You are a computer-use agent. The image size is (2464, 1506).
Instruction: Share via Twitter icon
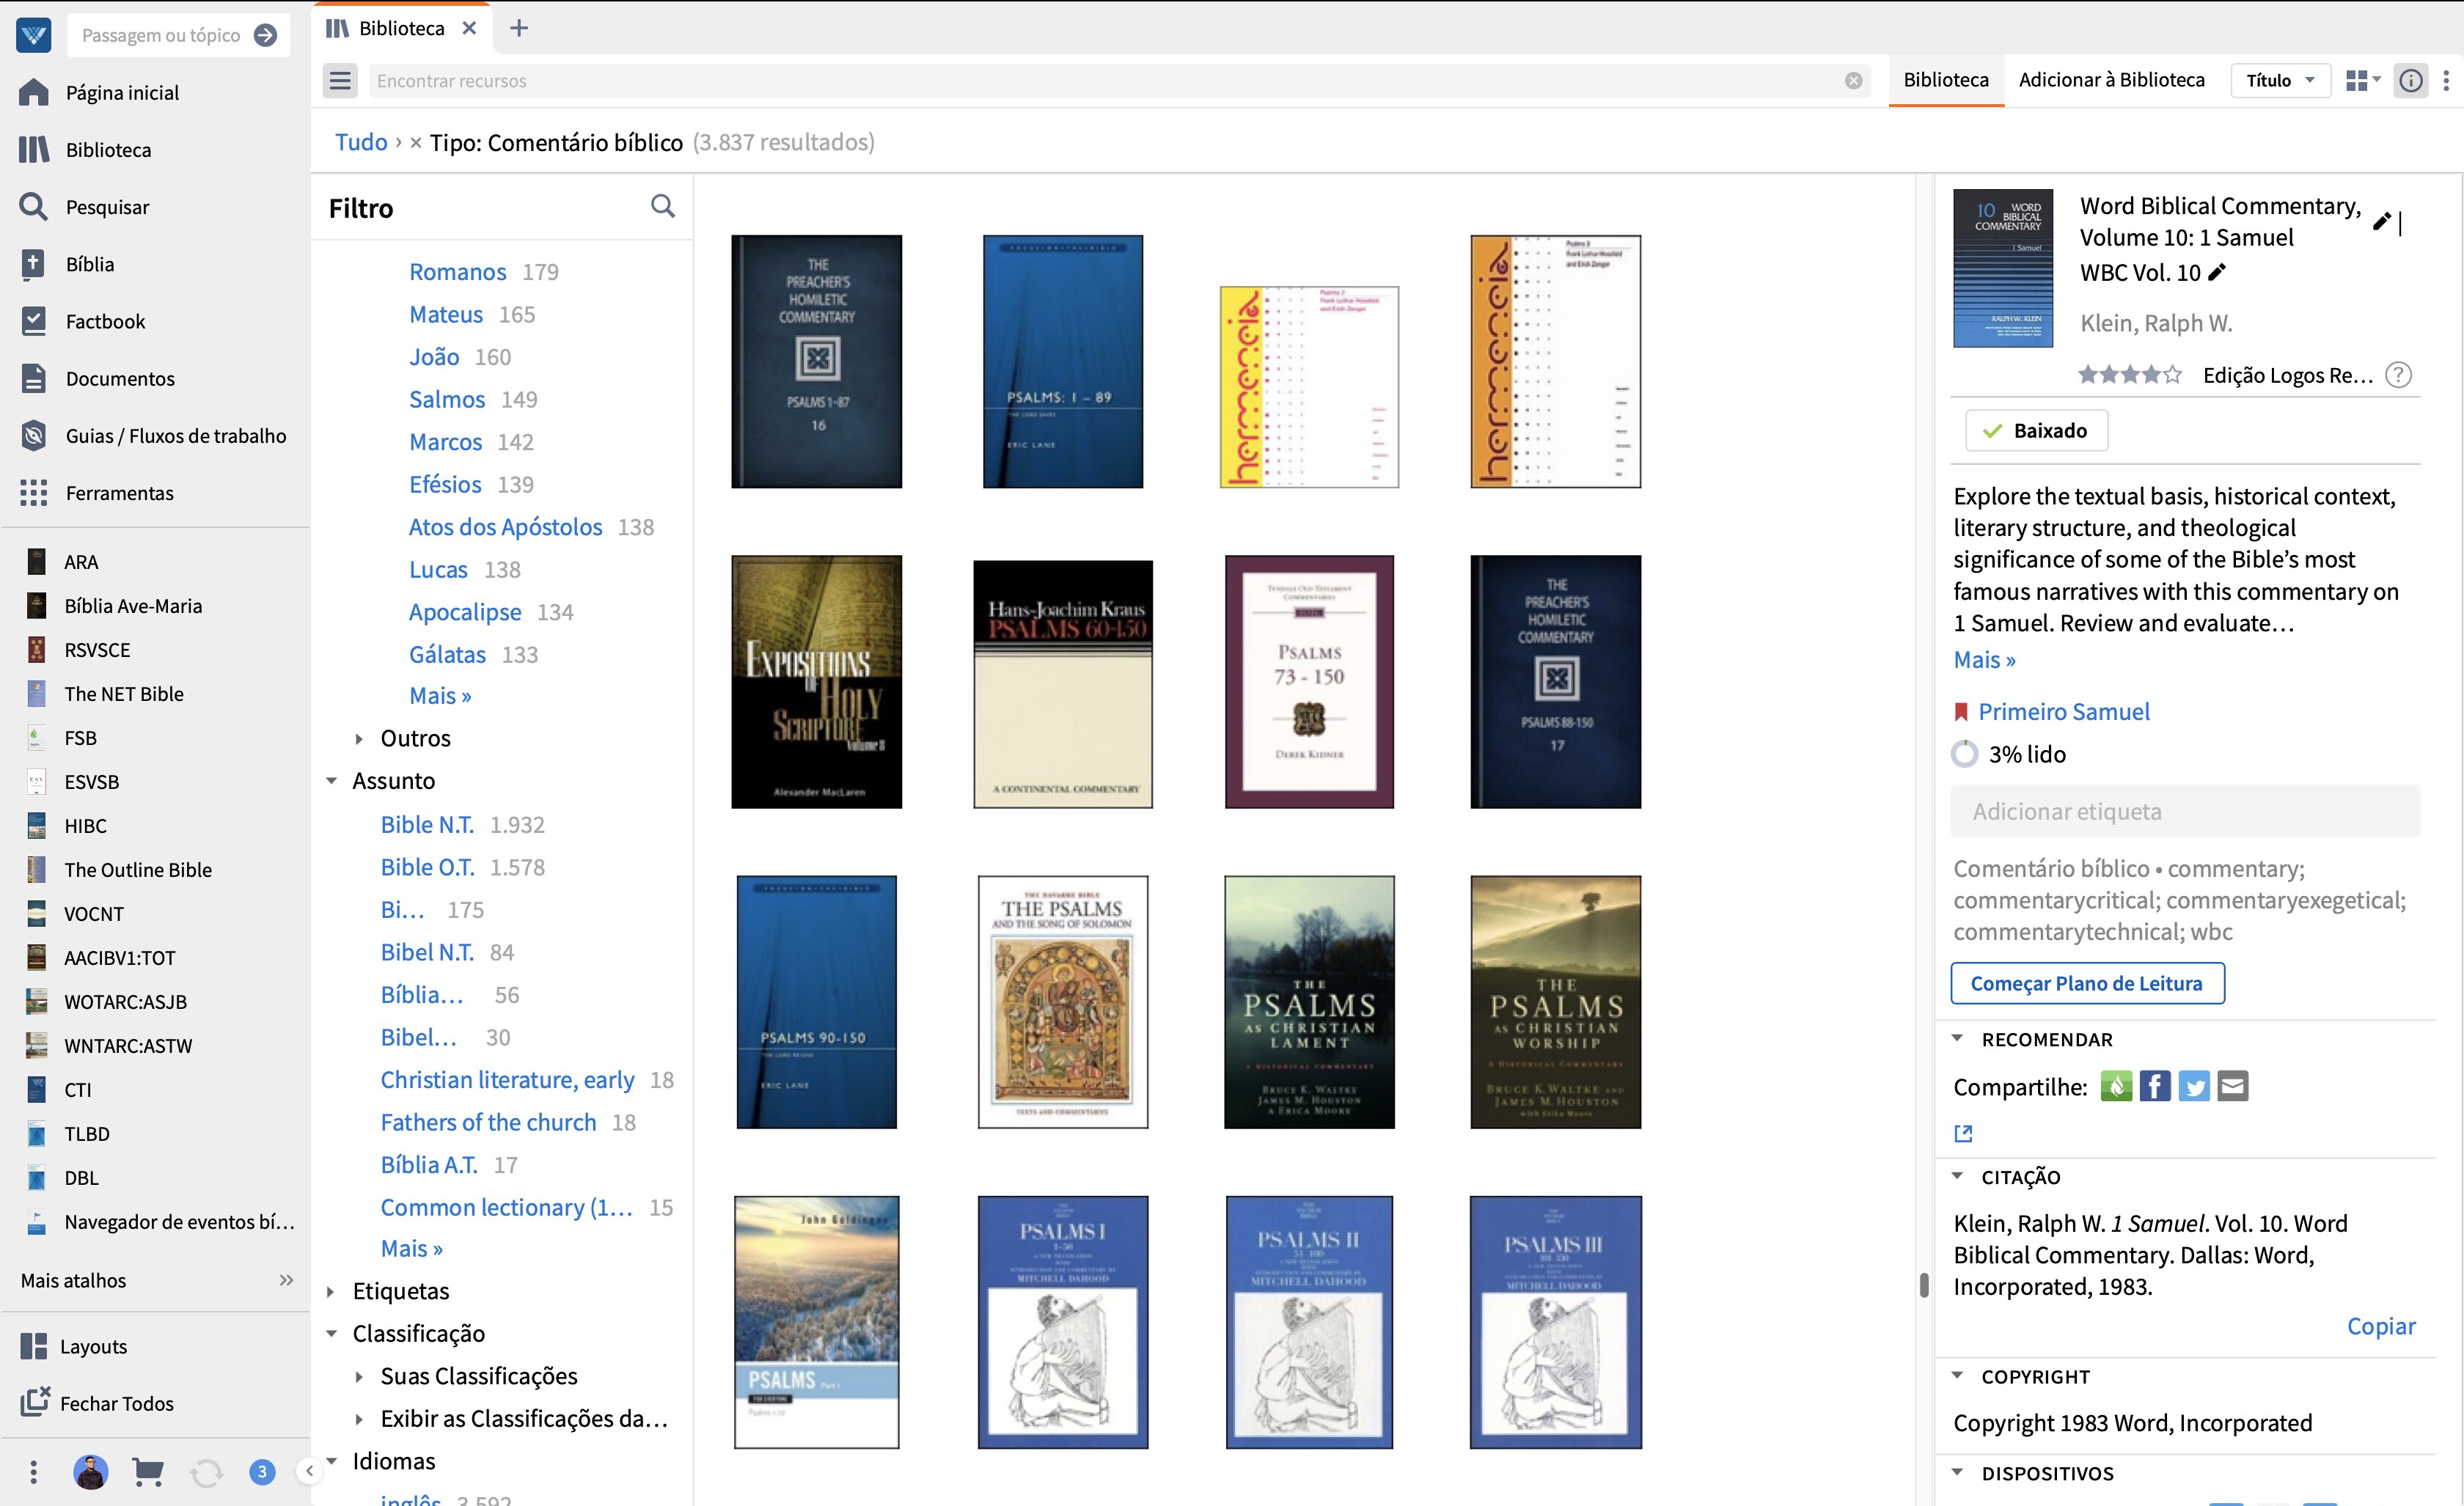tap(2194, 1086)
